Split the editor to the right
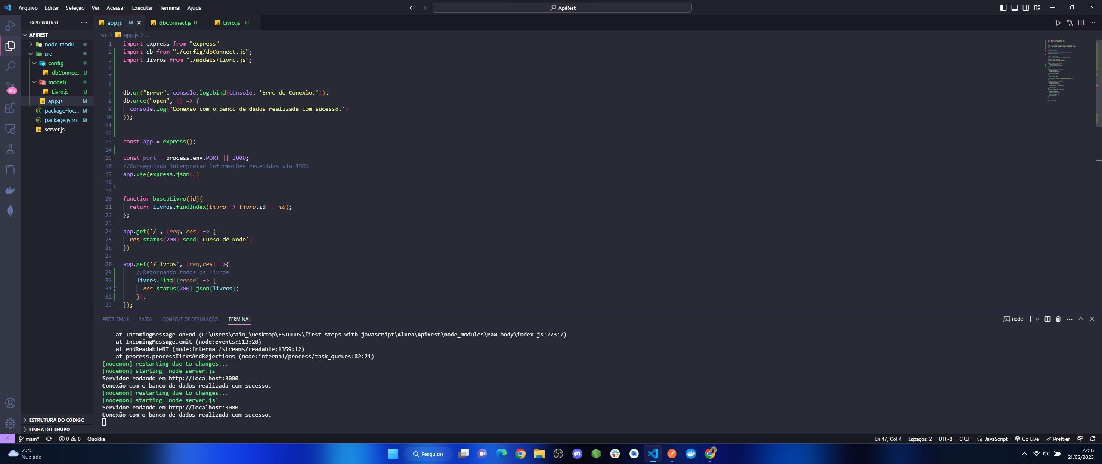Viewport: 1102px width, 464px height. click(1081, 23)
